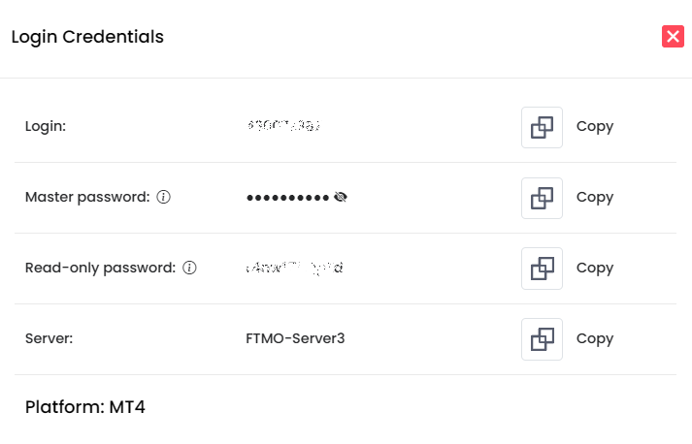This screenshot has height=444, width=692.
Task: Click the copy icon for Server
Action: (542, 339)
